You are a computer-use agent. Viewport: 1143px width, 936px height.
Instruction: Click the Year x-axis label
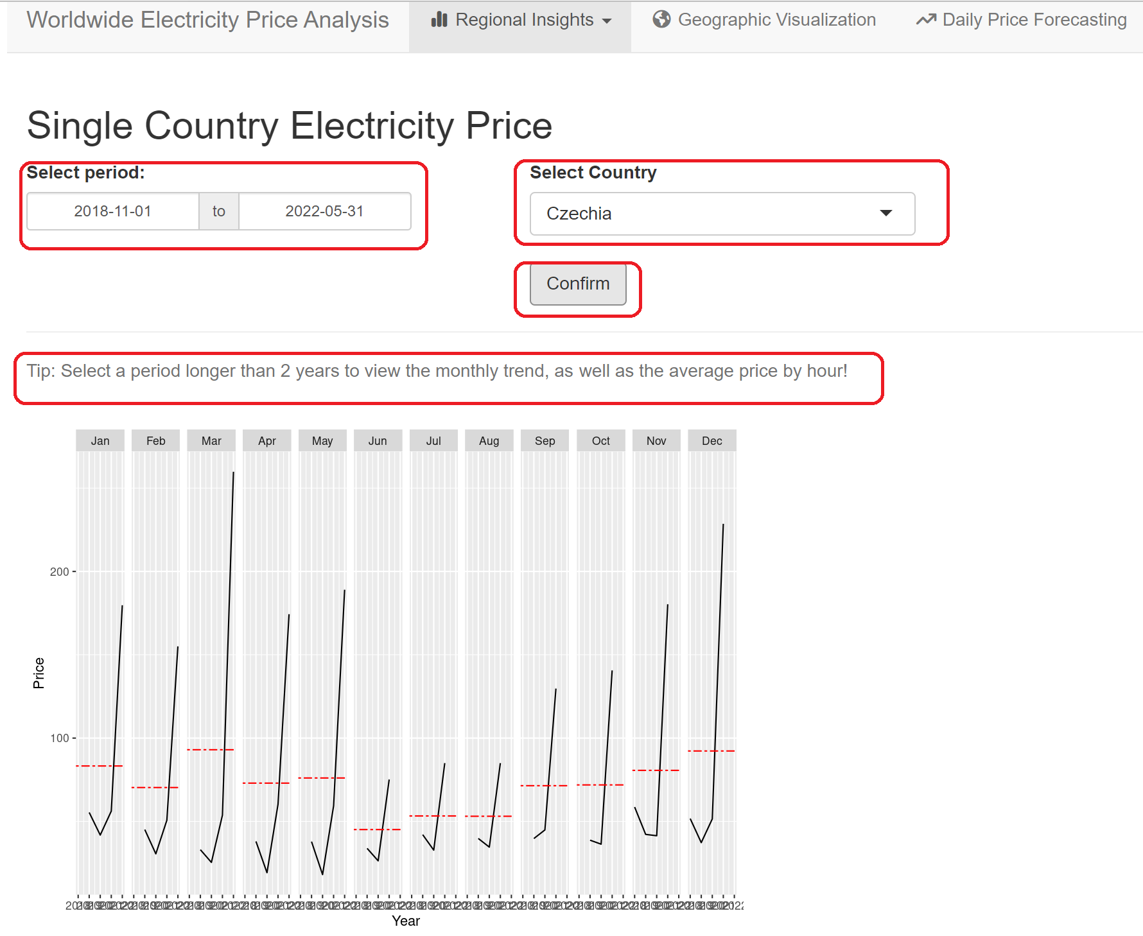click(x=406, y=921)
